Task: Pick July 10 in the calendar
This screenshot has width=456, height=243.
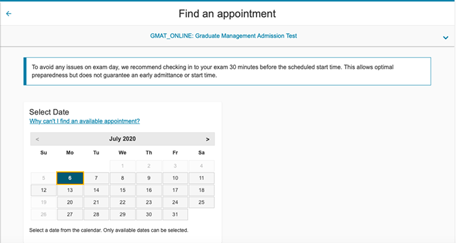Action: [175, 178]
